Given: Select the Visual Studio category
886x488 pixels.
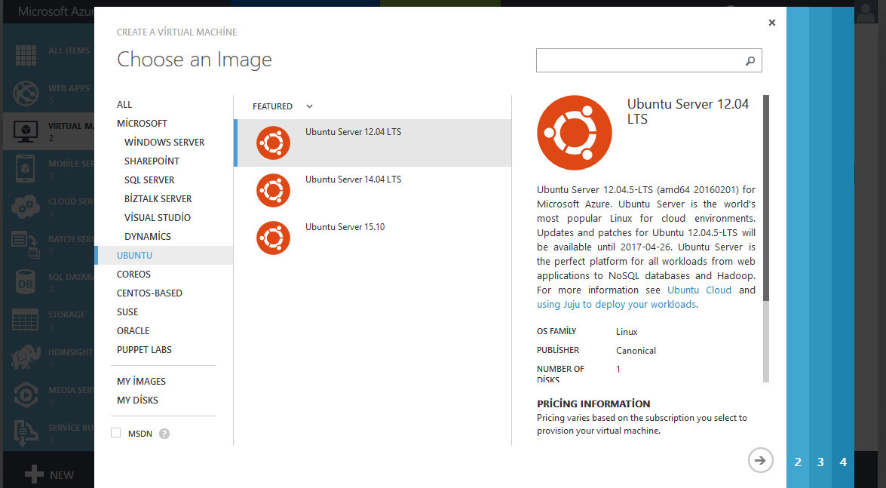Looking at the screenshot, I should pyautogui.click(x=158, y=218).
